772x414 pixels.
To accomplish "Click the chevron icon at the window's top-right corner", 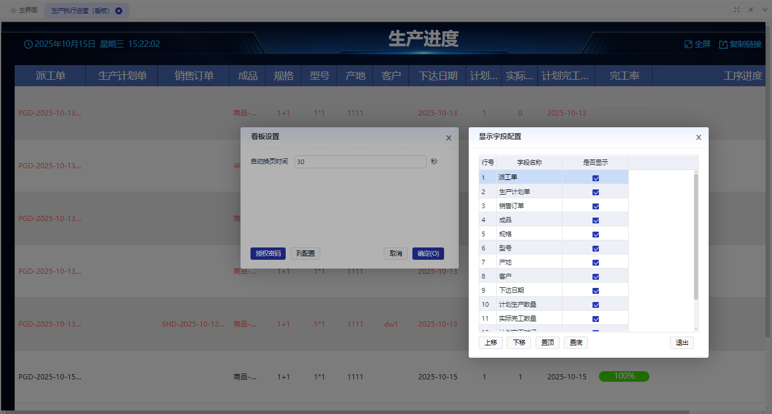I will click(x=764, y=9).
